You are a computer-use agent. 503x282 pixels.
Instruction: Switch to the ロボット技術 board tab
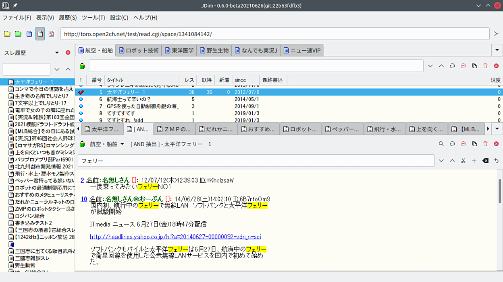click(x=139, y=51)
